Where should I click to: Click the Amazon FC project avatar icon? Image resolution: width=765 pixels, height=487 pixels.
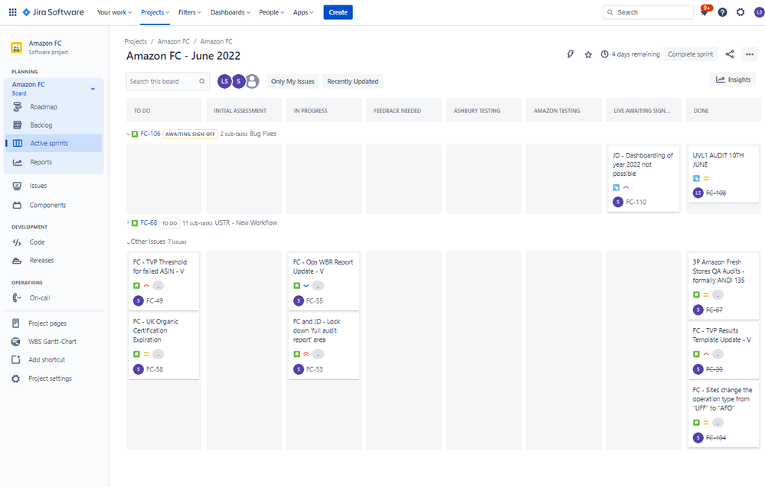click(17, 47)
